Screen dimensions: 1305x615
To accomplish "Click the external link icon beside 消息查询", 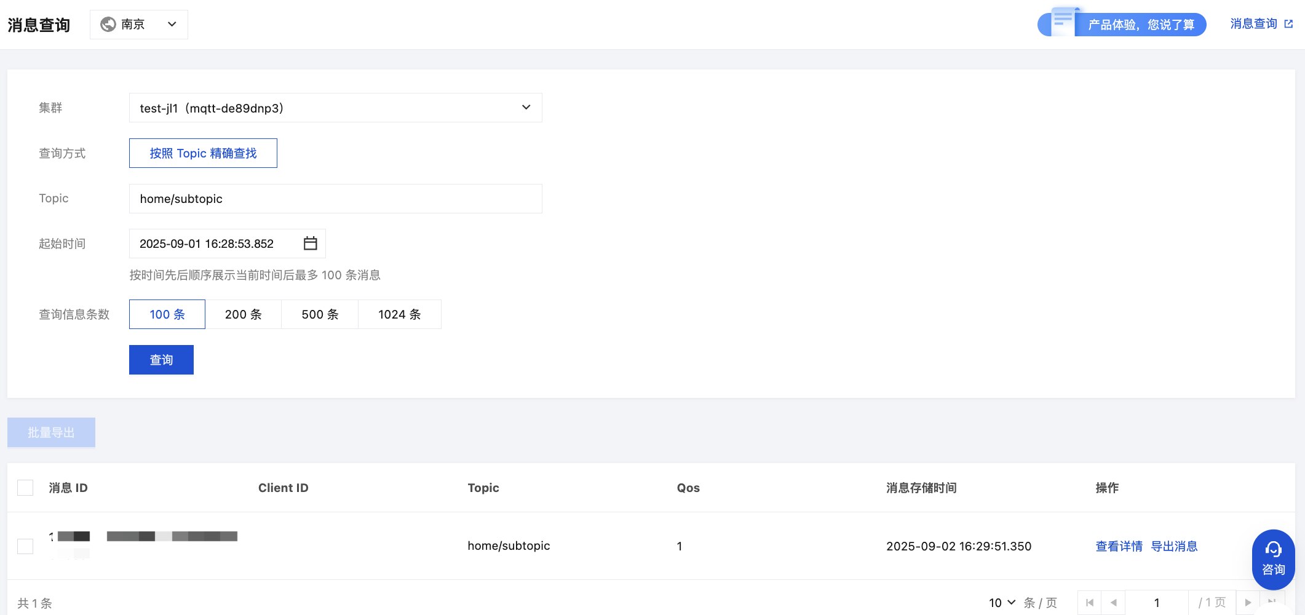I will pyautogui.click(x=1289, y=24).
